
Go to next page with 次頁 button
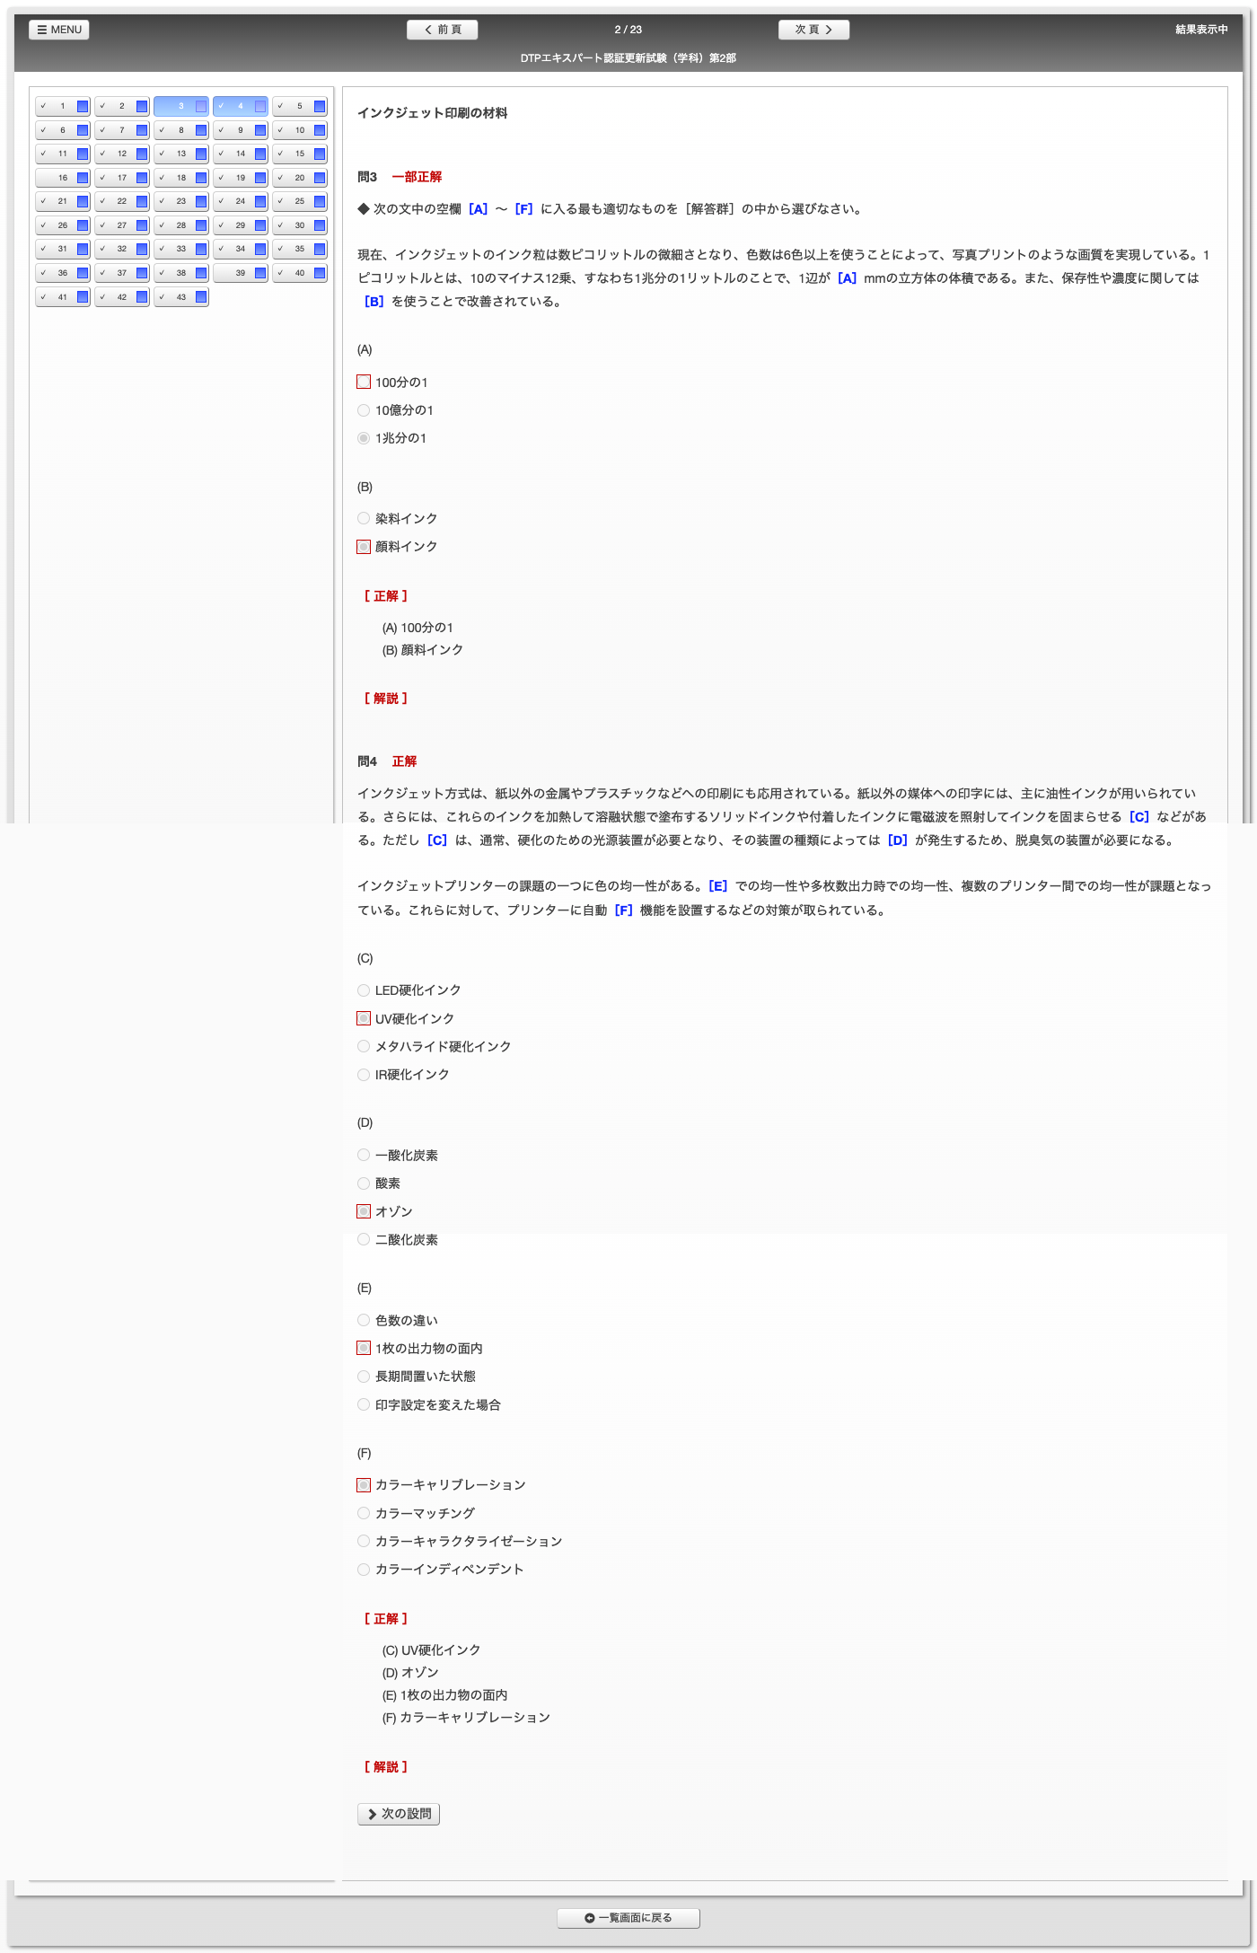pos(813,30)
